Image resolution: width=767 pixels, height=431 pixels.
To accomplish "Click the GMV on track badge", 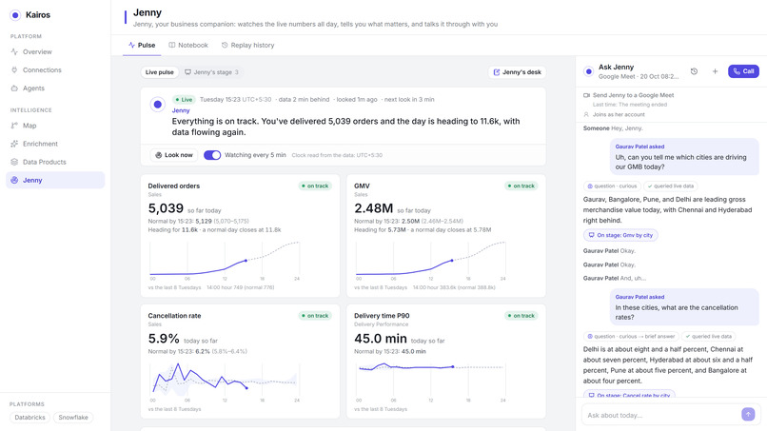I will 521,186.
